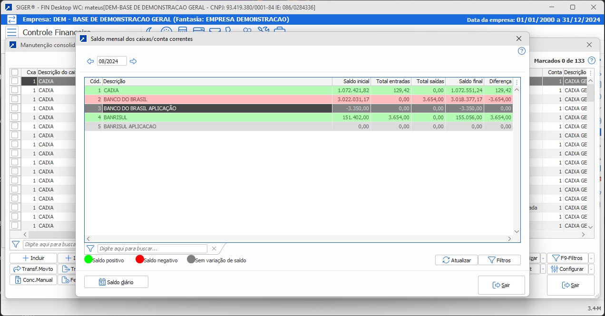Click value 155.056,00 in BANRISUL row
This screenshot has width=605, height=316.
[469, 117]
